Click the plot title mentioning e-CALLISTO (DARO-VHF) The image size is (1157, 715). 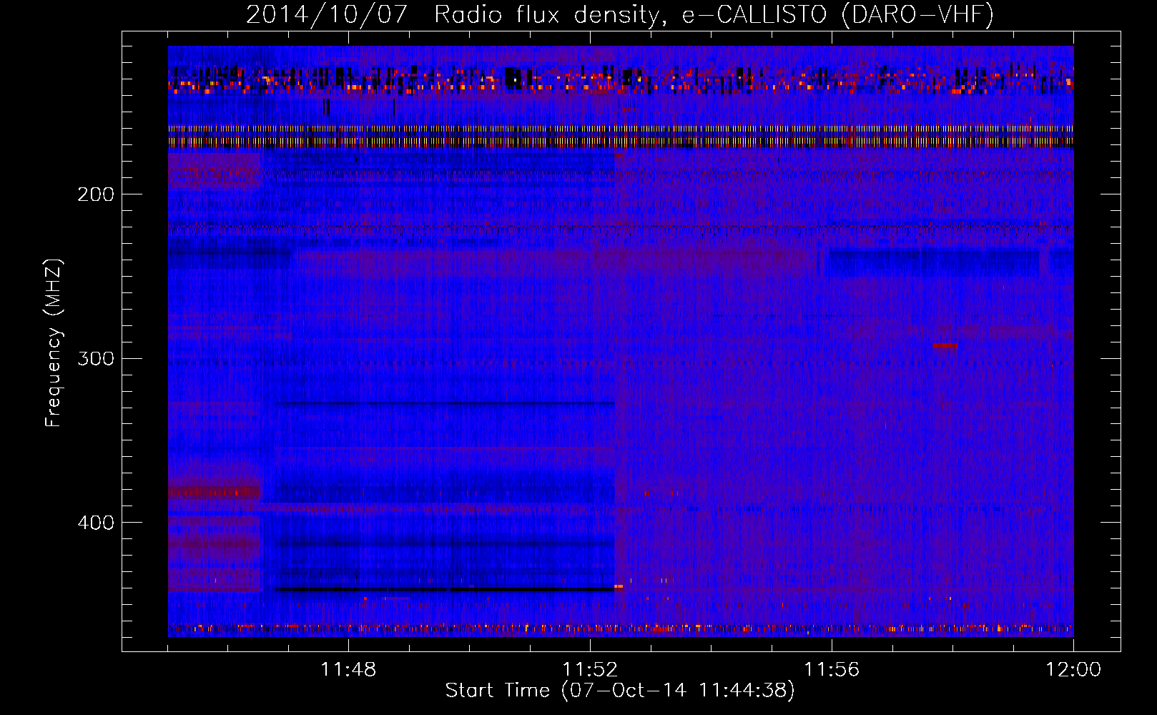tap(620, 14)
